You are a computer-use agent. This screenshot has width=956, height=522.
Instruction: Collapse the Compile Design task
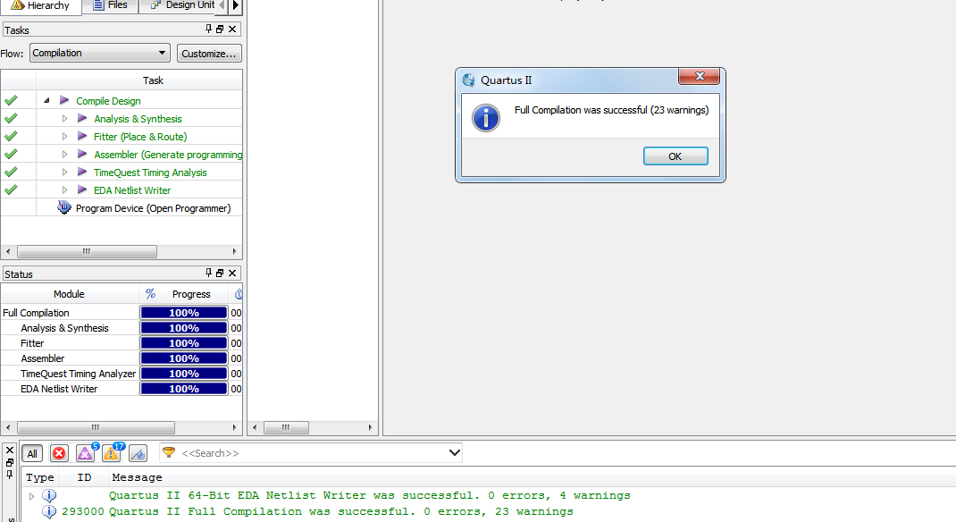coord(46,101)
